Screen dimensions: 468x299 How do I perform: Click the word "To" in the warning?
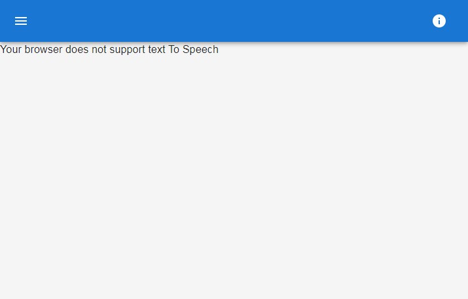[x=174, y=50]
